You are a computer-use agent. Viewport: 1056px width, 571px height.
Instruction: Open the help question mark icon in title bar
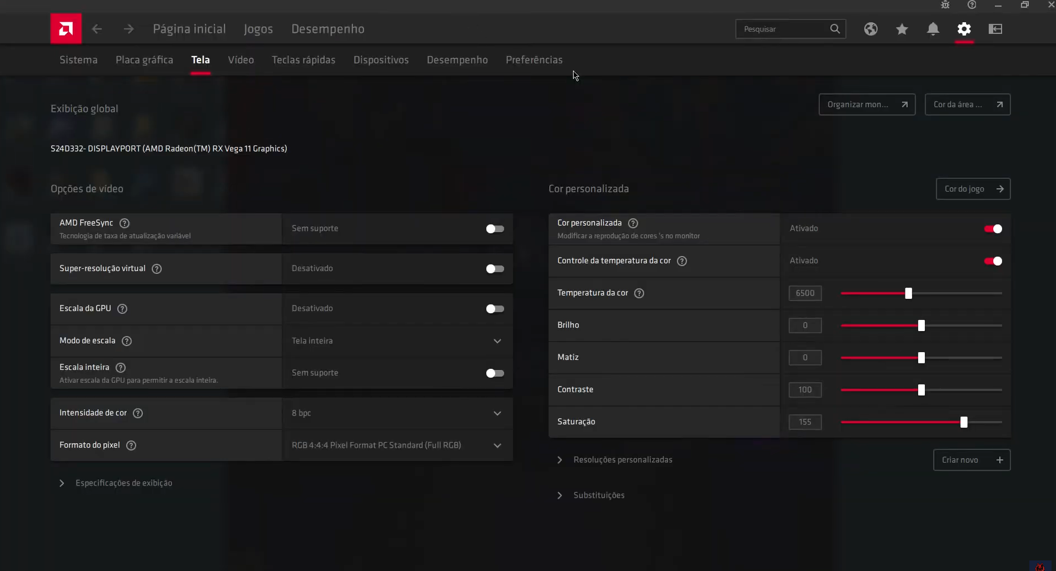tap(972, 5)
